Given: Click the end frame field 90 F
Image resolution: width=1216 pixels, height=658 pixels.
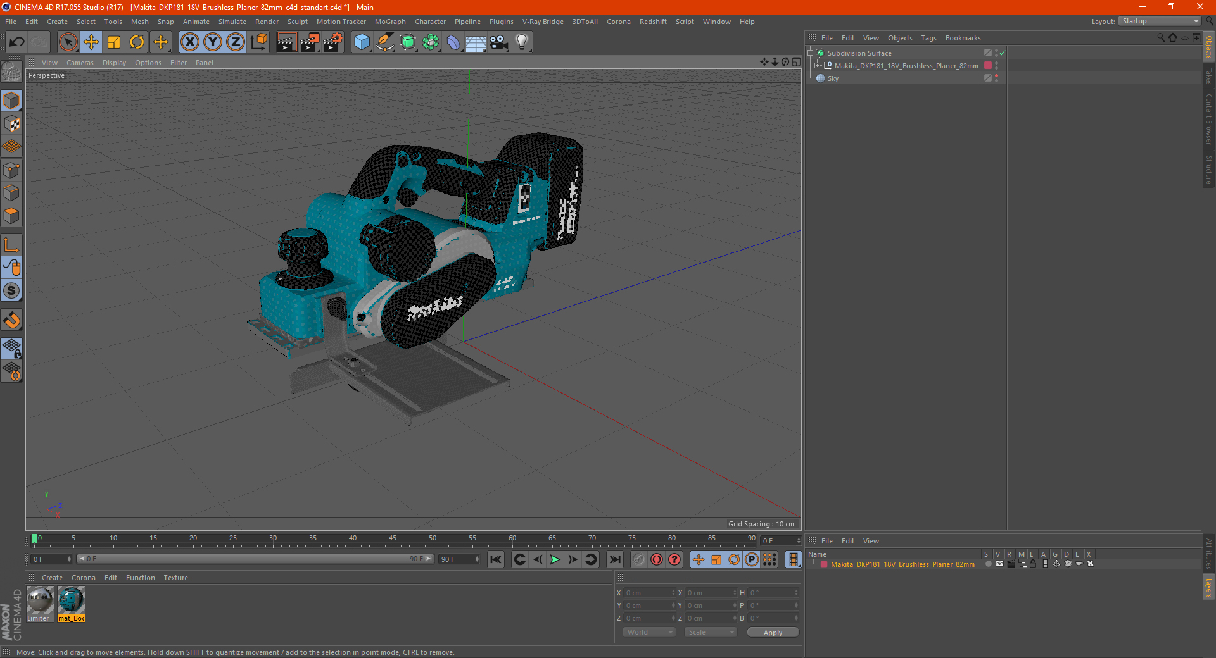Looking at the screenshot, I should (460, 559).
